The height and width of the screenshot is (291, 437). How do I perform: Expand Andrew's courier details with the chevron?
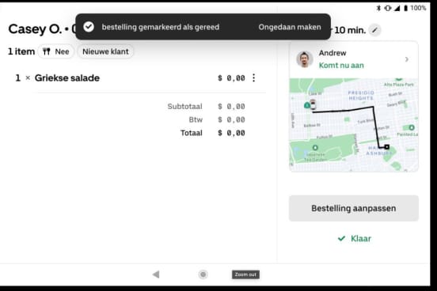(407, 59)
